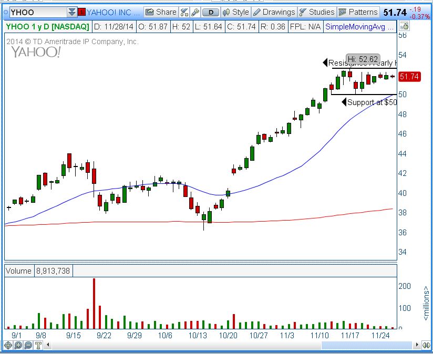
Task: Change the D timeframe aggregation button
Action: (x=211, y=13)
